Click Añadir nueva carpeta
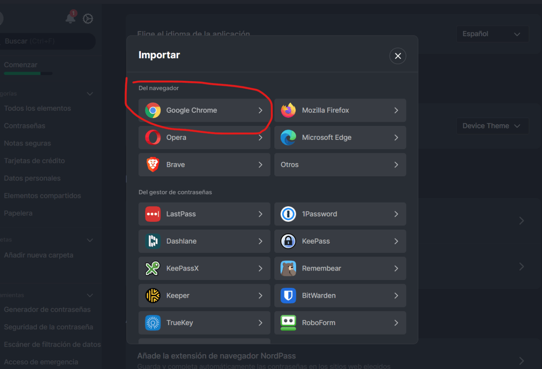542x369 pixels. (39, 255)
